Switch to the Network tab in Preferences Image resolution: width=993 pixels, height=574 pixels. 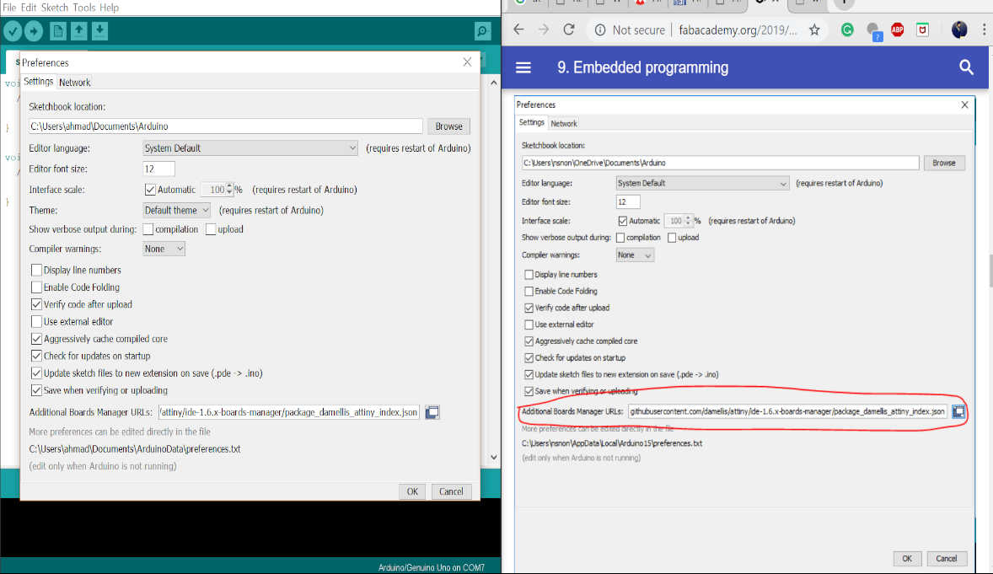point(75,83)
